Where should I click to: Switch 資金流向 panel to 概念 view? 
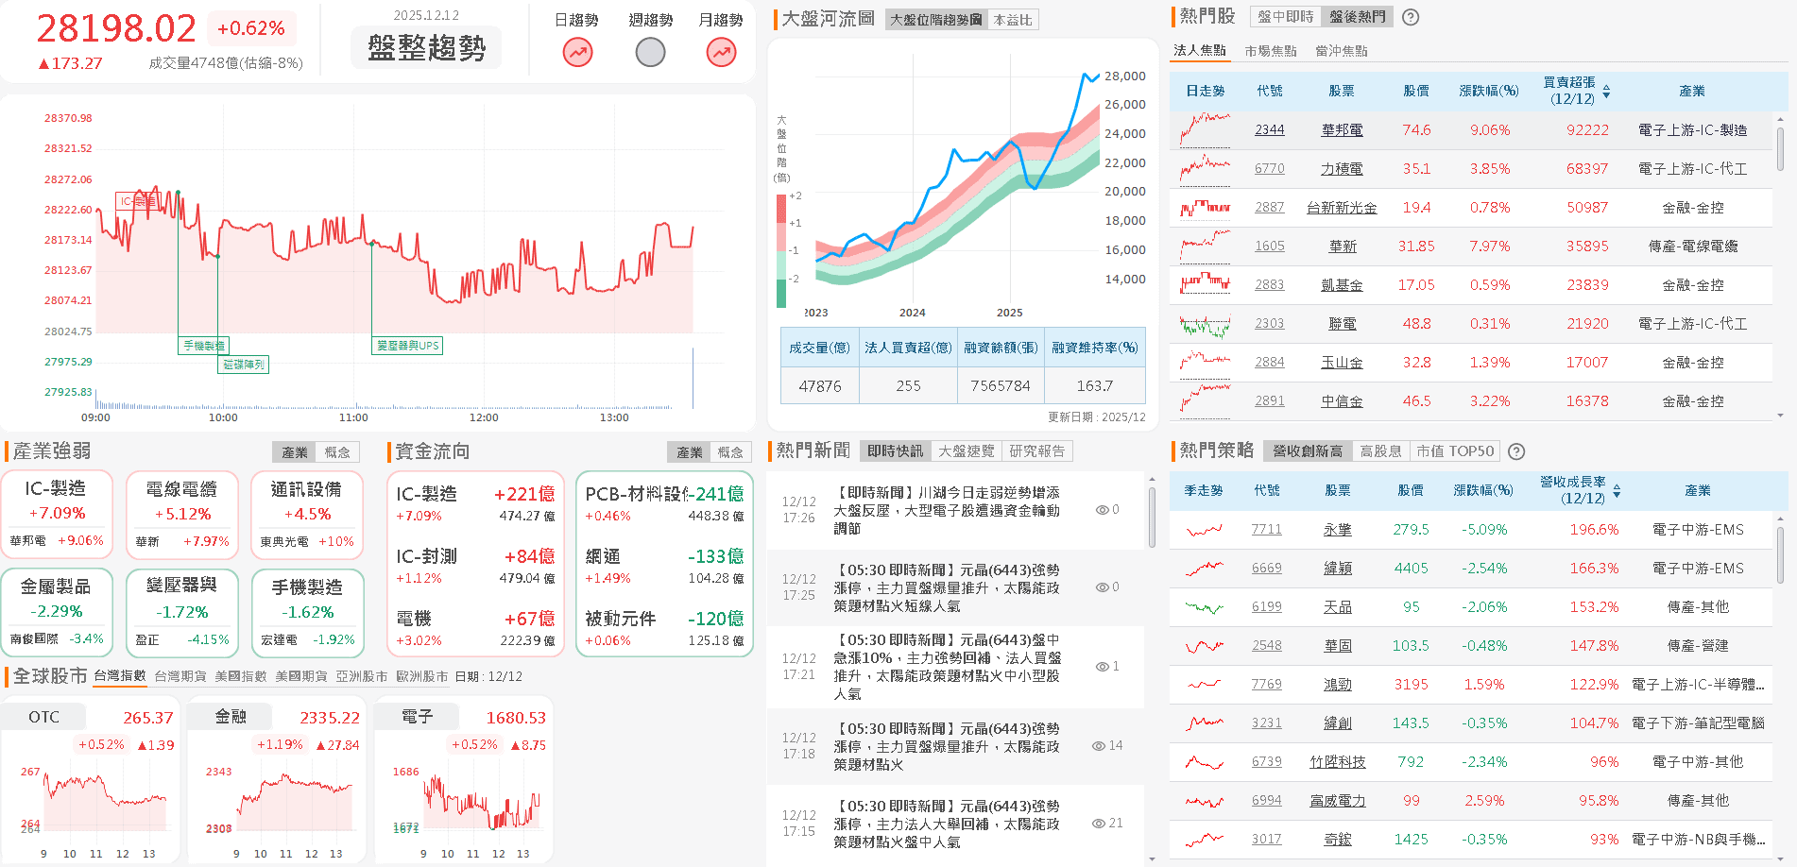coord(731,451)
